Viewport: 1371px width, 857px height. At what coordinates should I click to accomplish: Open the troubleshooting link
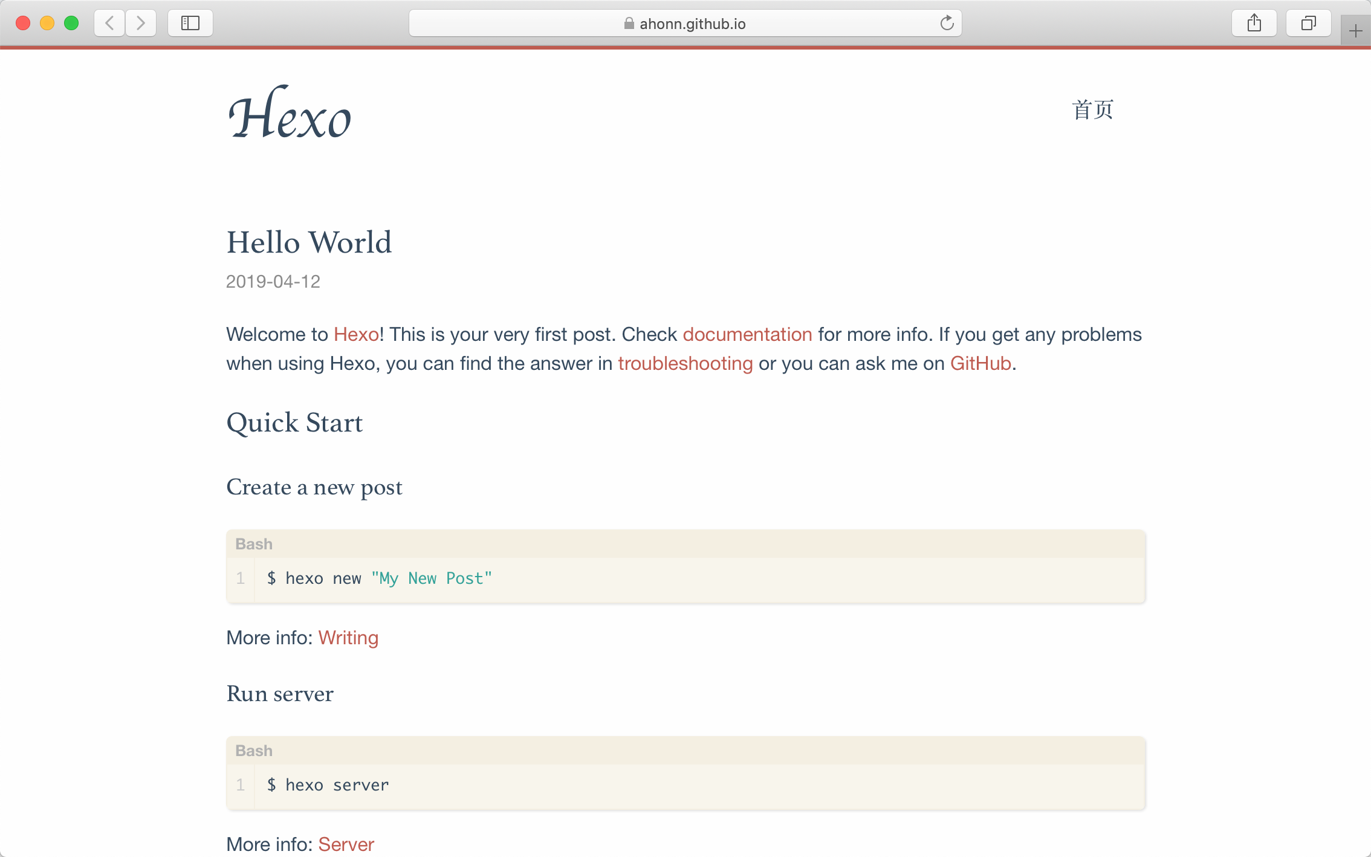685,363
